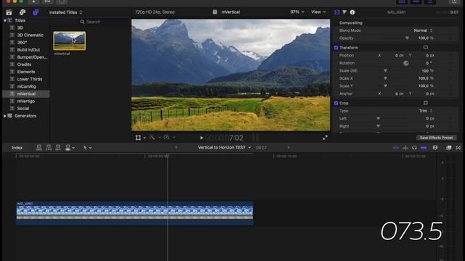Show the Color inspector icon
Image resolution: width=465 pixels, height=261 pixels.
[x=344, y=12]
